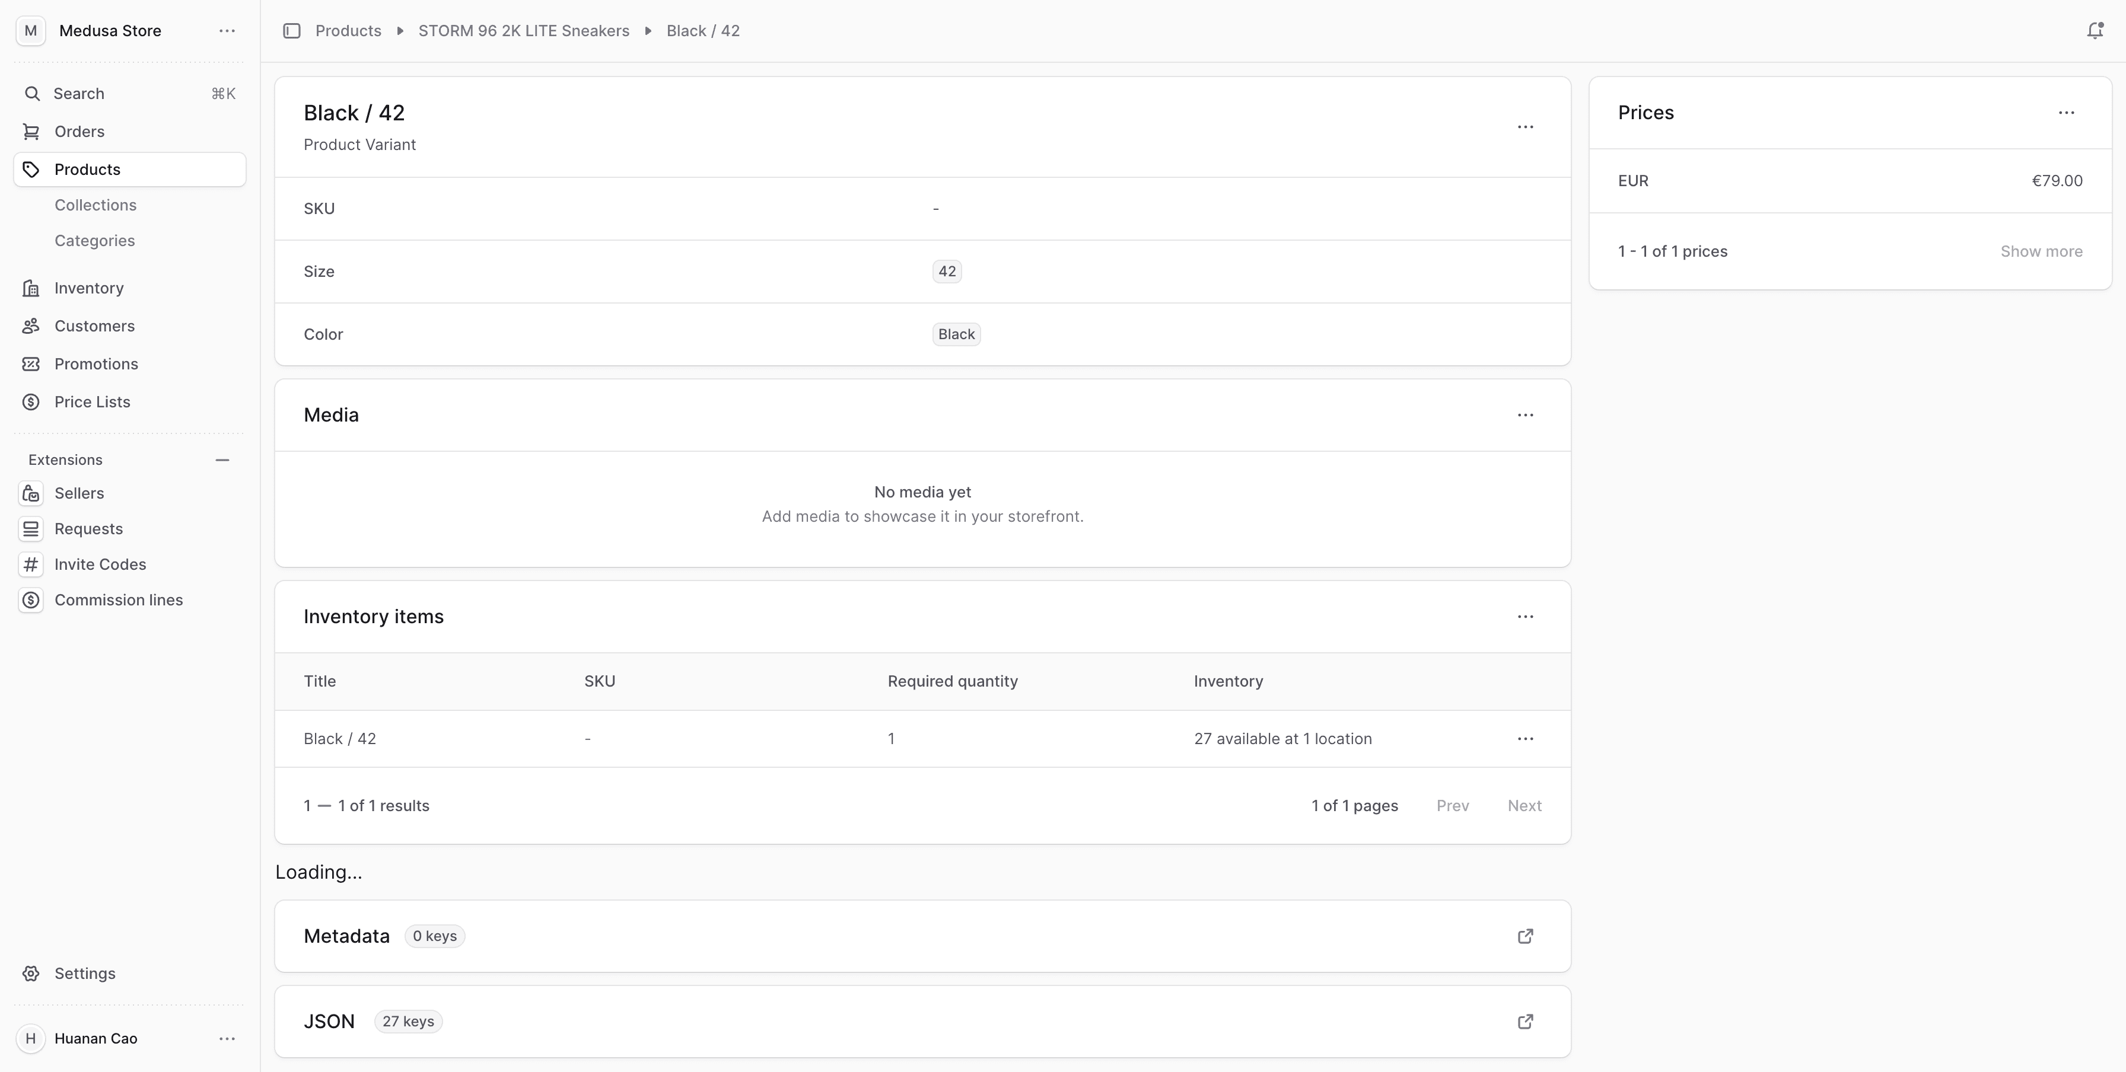Select Collections in the sidebar
Screen dimensions: 2126x1072
pos(96,205)
